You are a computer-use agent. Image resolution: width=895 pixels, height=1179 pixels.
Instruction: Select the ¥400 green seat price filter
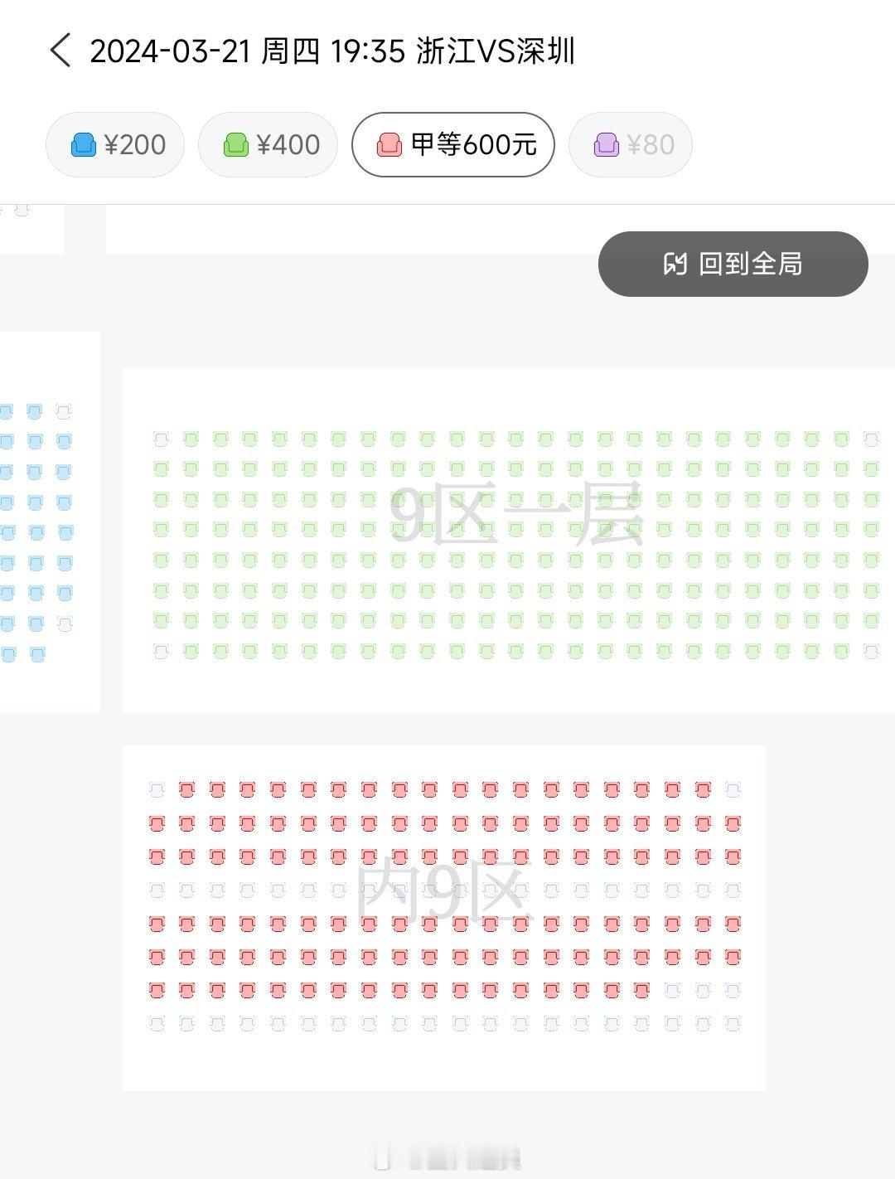(x=268, y=144)
